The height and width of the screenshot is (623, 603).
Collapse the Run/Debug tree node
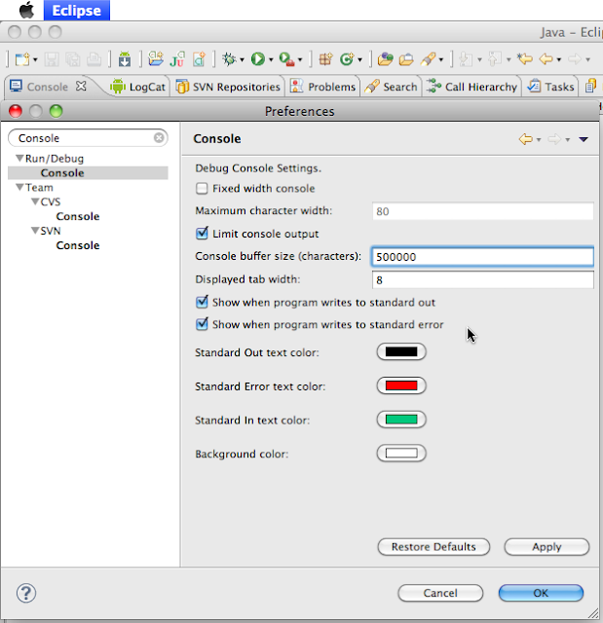coord(19,158)
